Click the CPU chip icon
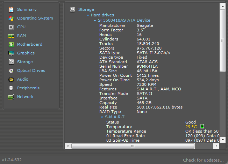Viewport: 228px width, 164px height. (x=11, y=27)
